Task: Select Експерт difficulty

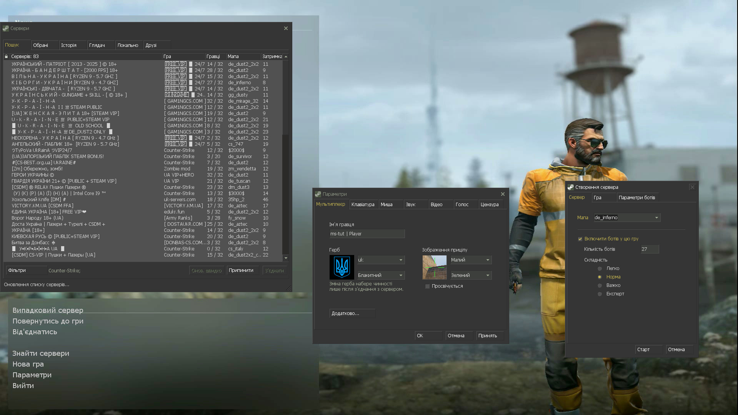Action: [600, 294]
